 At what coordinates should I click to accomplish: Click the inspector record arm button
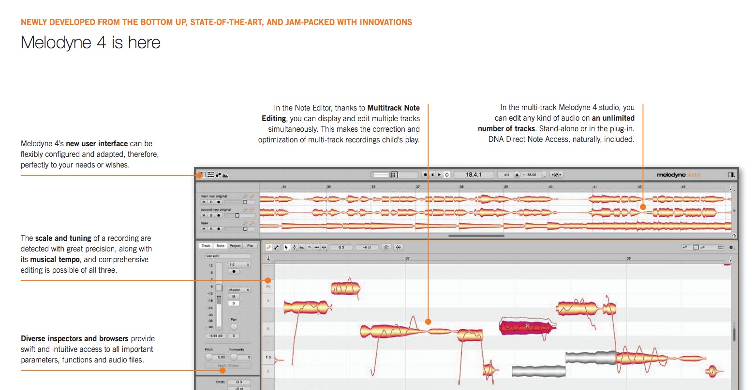234,271
